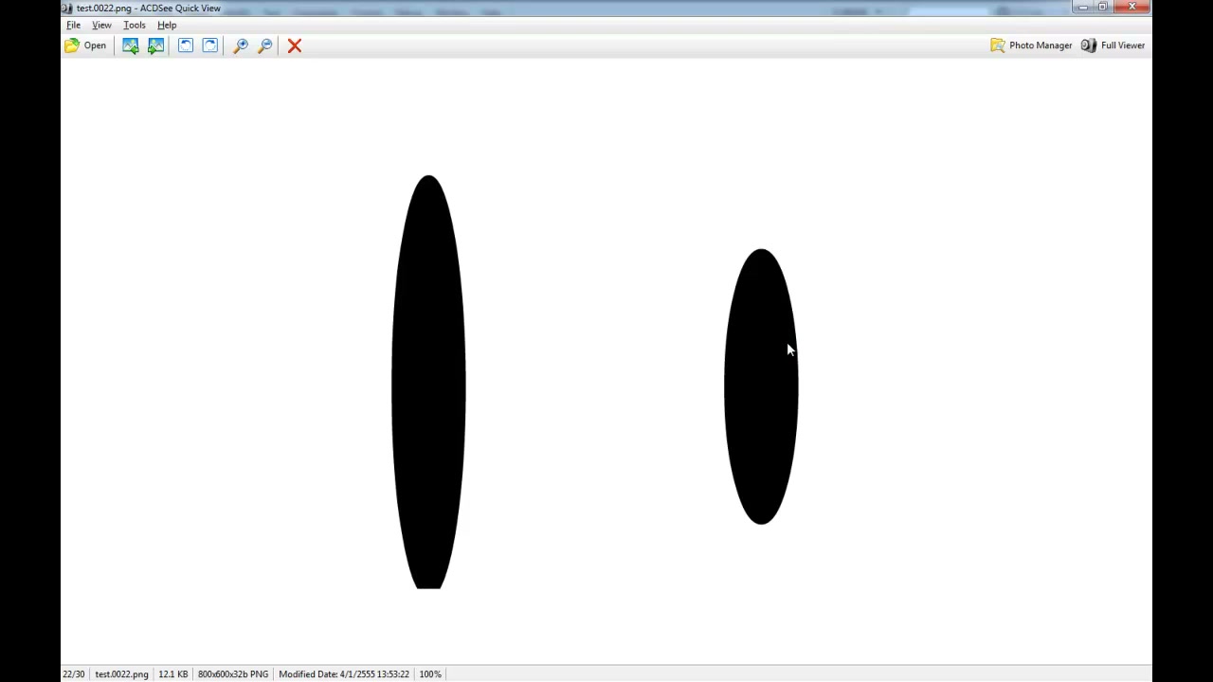Delete image using red X icon
This screenshot has width=1213, height=682.
[x=295, y=45]
